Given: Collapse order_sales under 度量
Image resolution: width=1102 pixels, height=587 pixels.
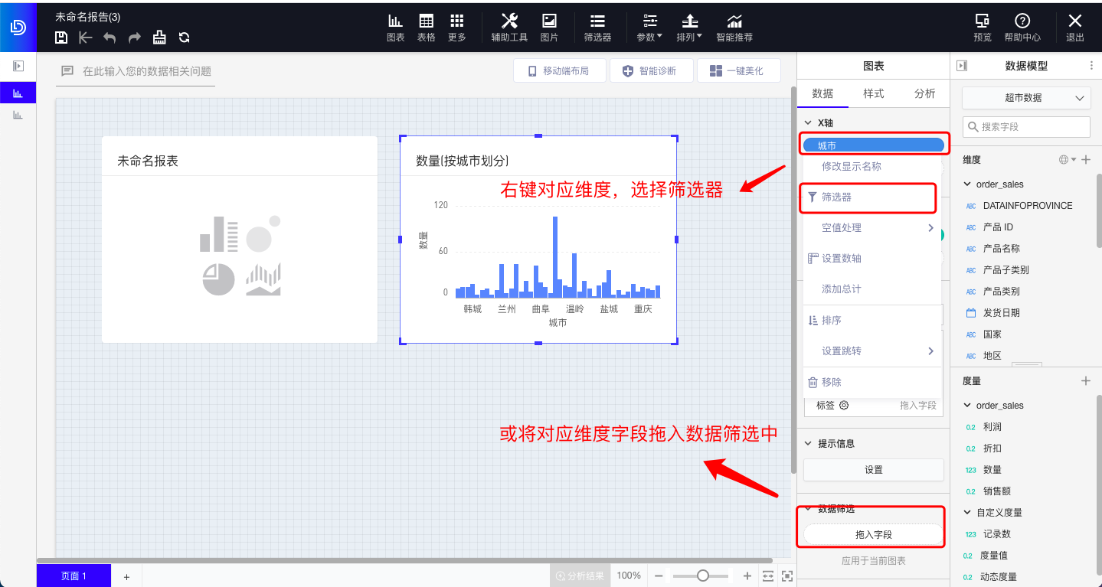Looking at the screenshot, I should tap(968, 406).
